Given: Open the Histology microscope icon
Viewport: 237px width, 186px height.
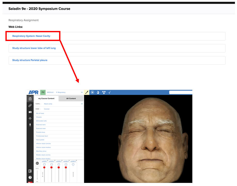Looking at the screenshot, I should [x=98, y=92].
